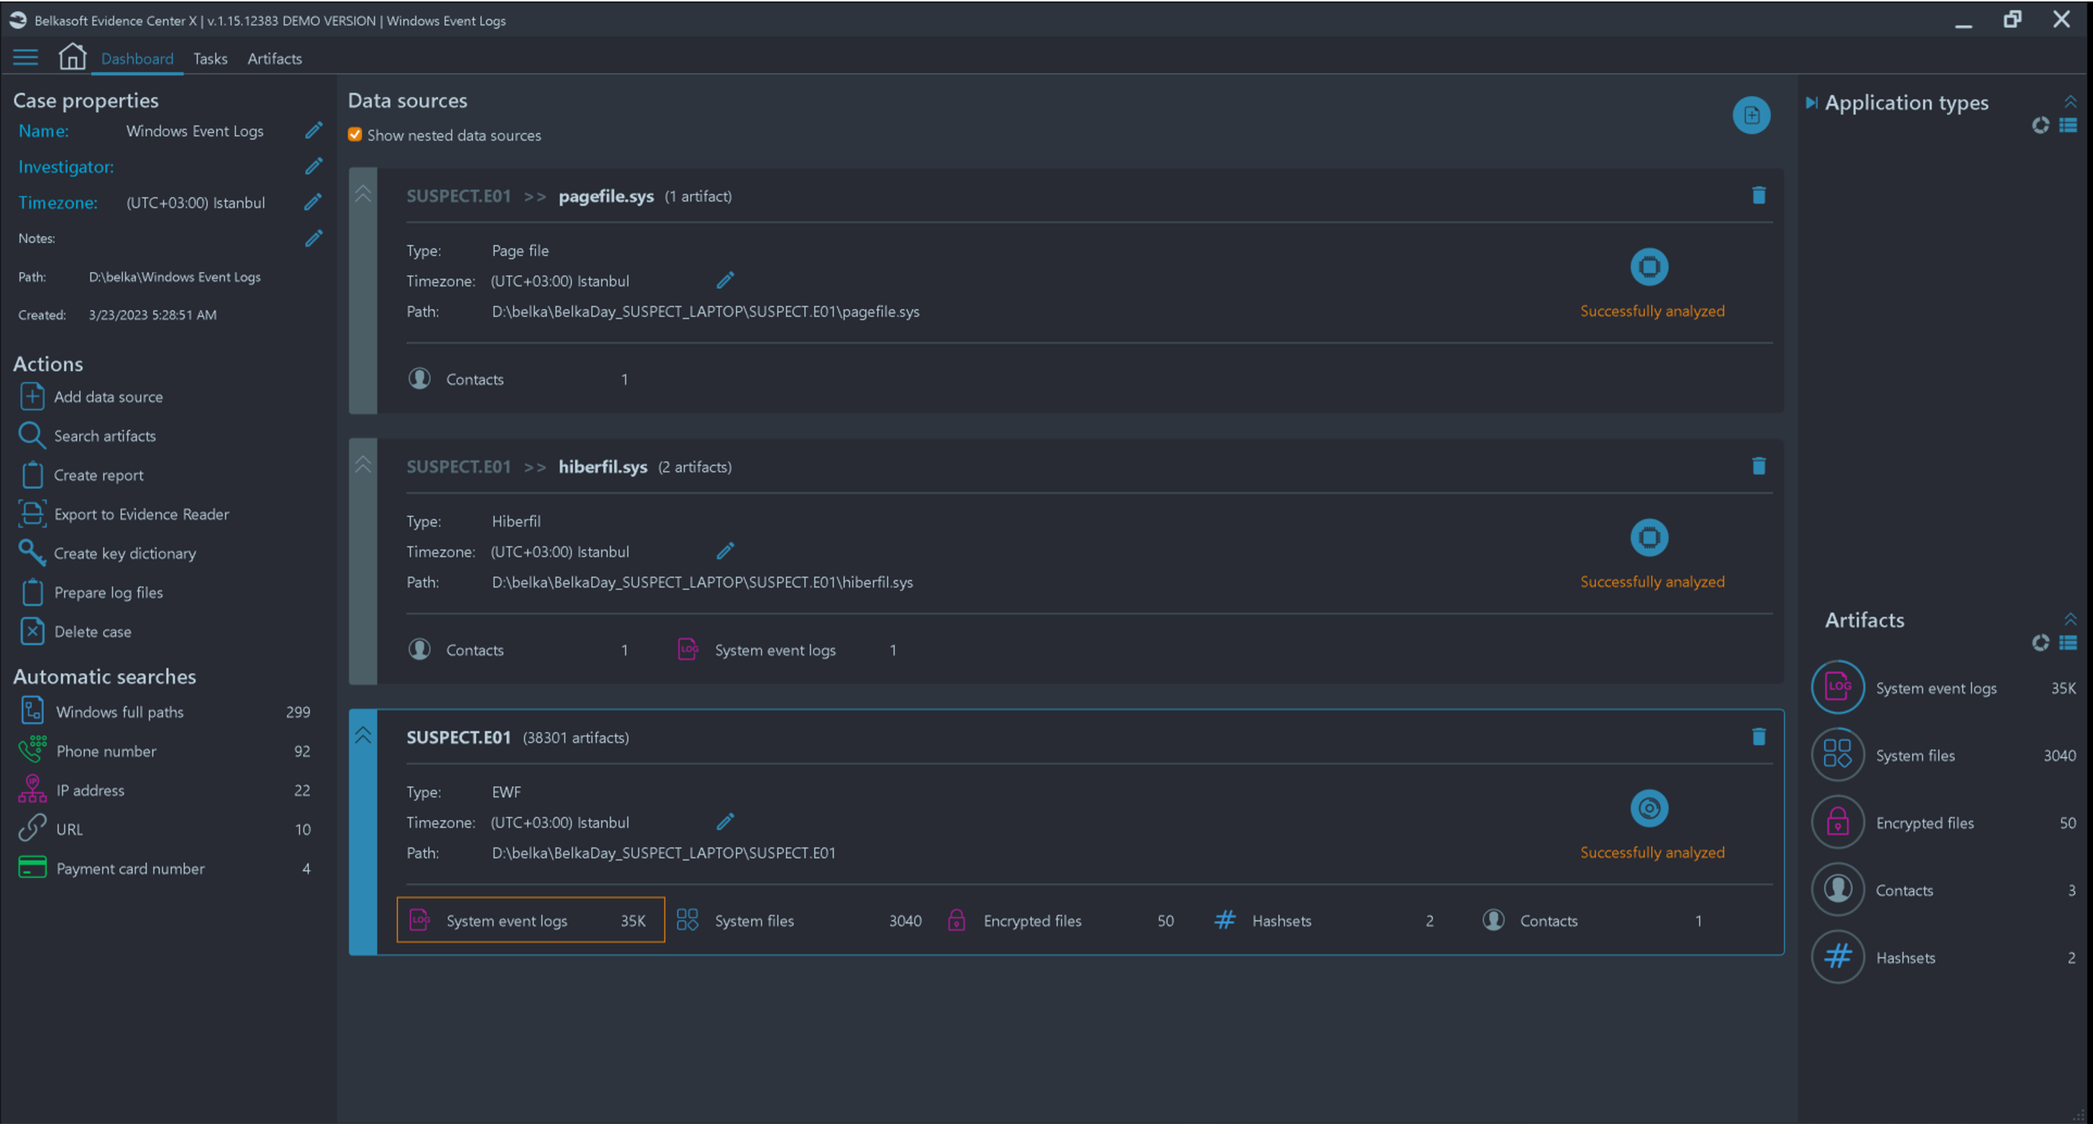The image size is (2093, 1124).
Task: Edit the case Timezone pencil icon
Action: pyautogui.click(x=314, y=202)
